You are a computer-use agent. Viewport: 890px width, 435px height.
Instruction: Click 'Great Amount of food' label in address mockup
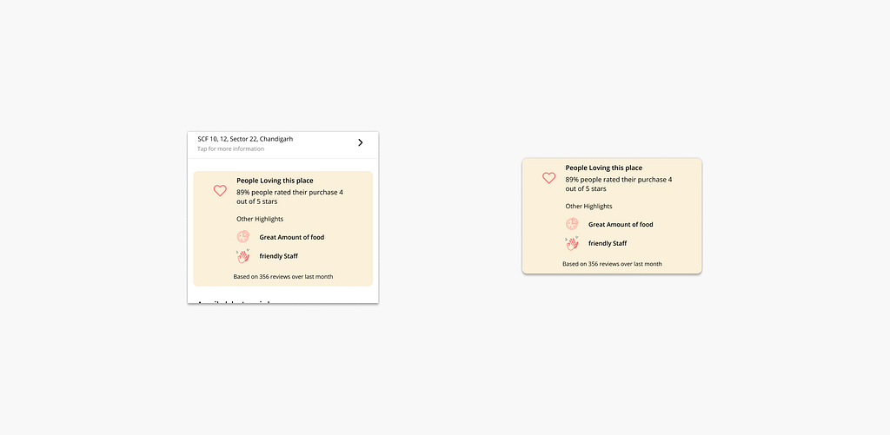click(291, 237)
